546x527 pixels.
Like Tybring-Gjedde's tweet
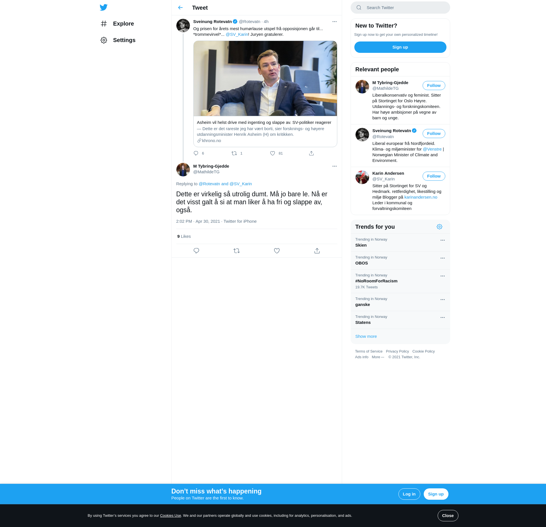click(x=277, y=251)
